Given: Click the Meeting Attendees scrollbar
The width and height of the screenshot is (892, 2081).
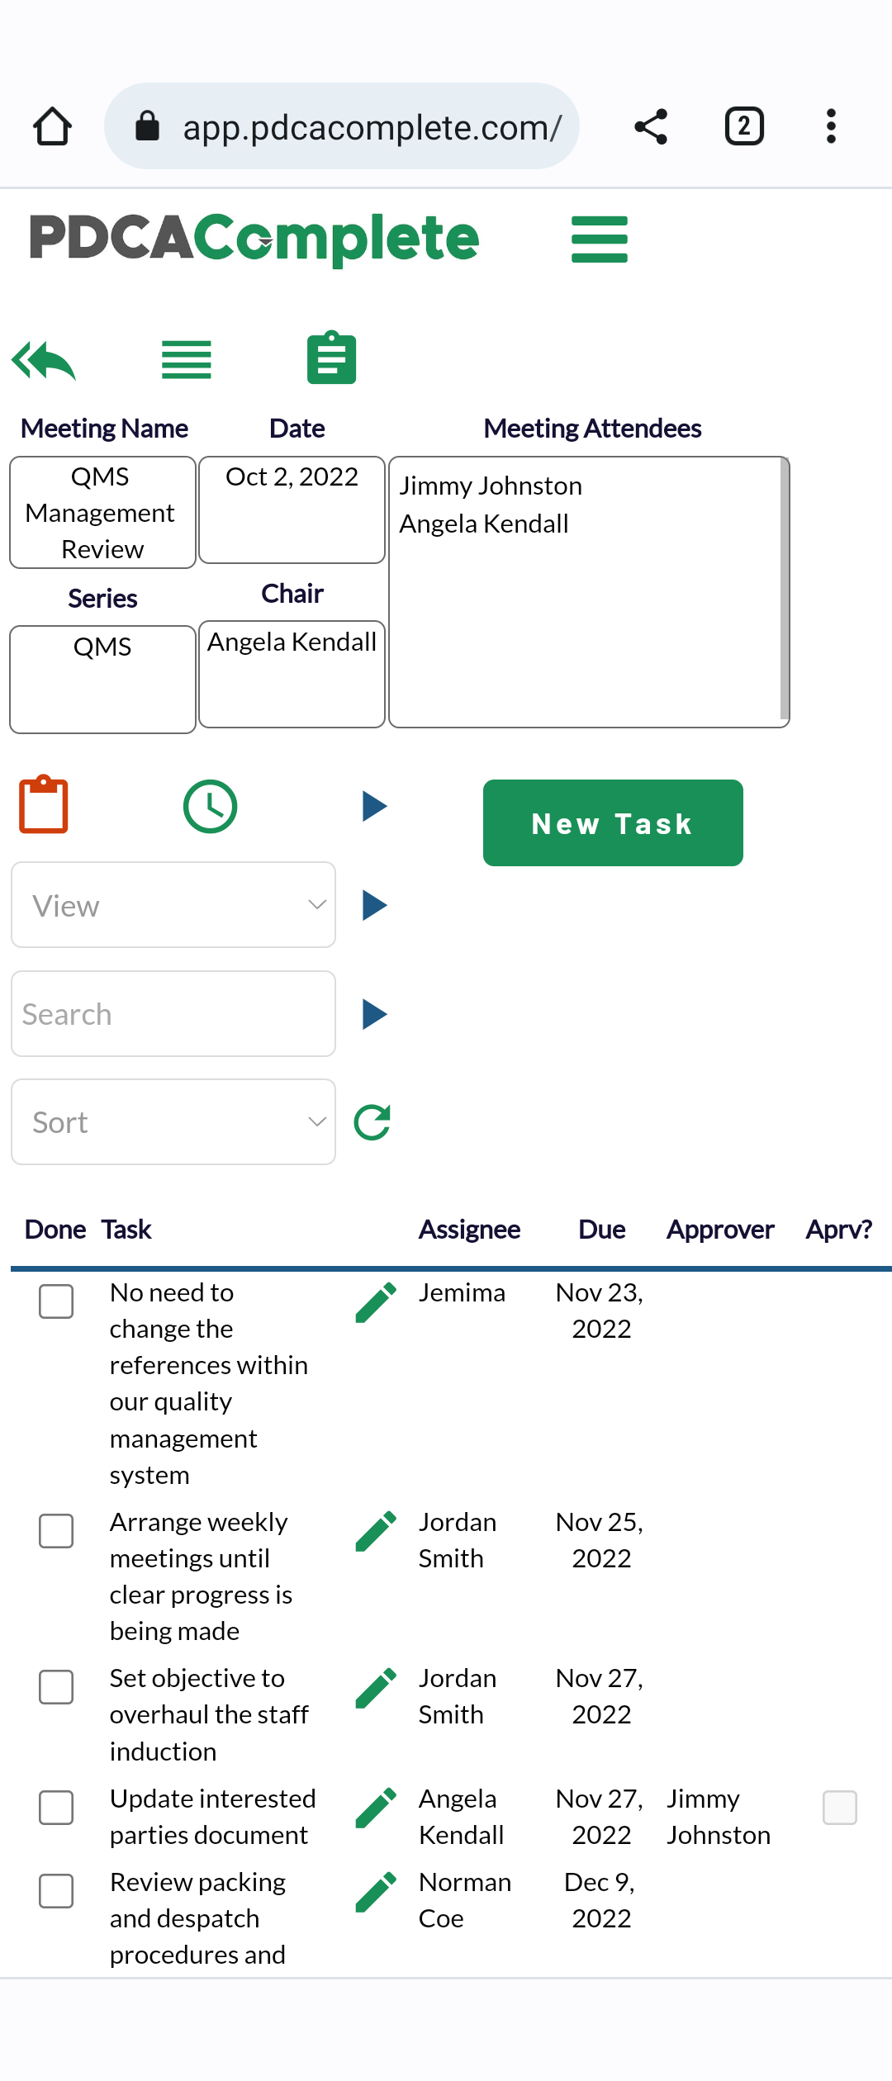Looking at the screenshot, I should 785,590.
